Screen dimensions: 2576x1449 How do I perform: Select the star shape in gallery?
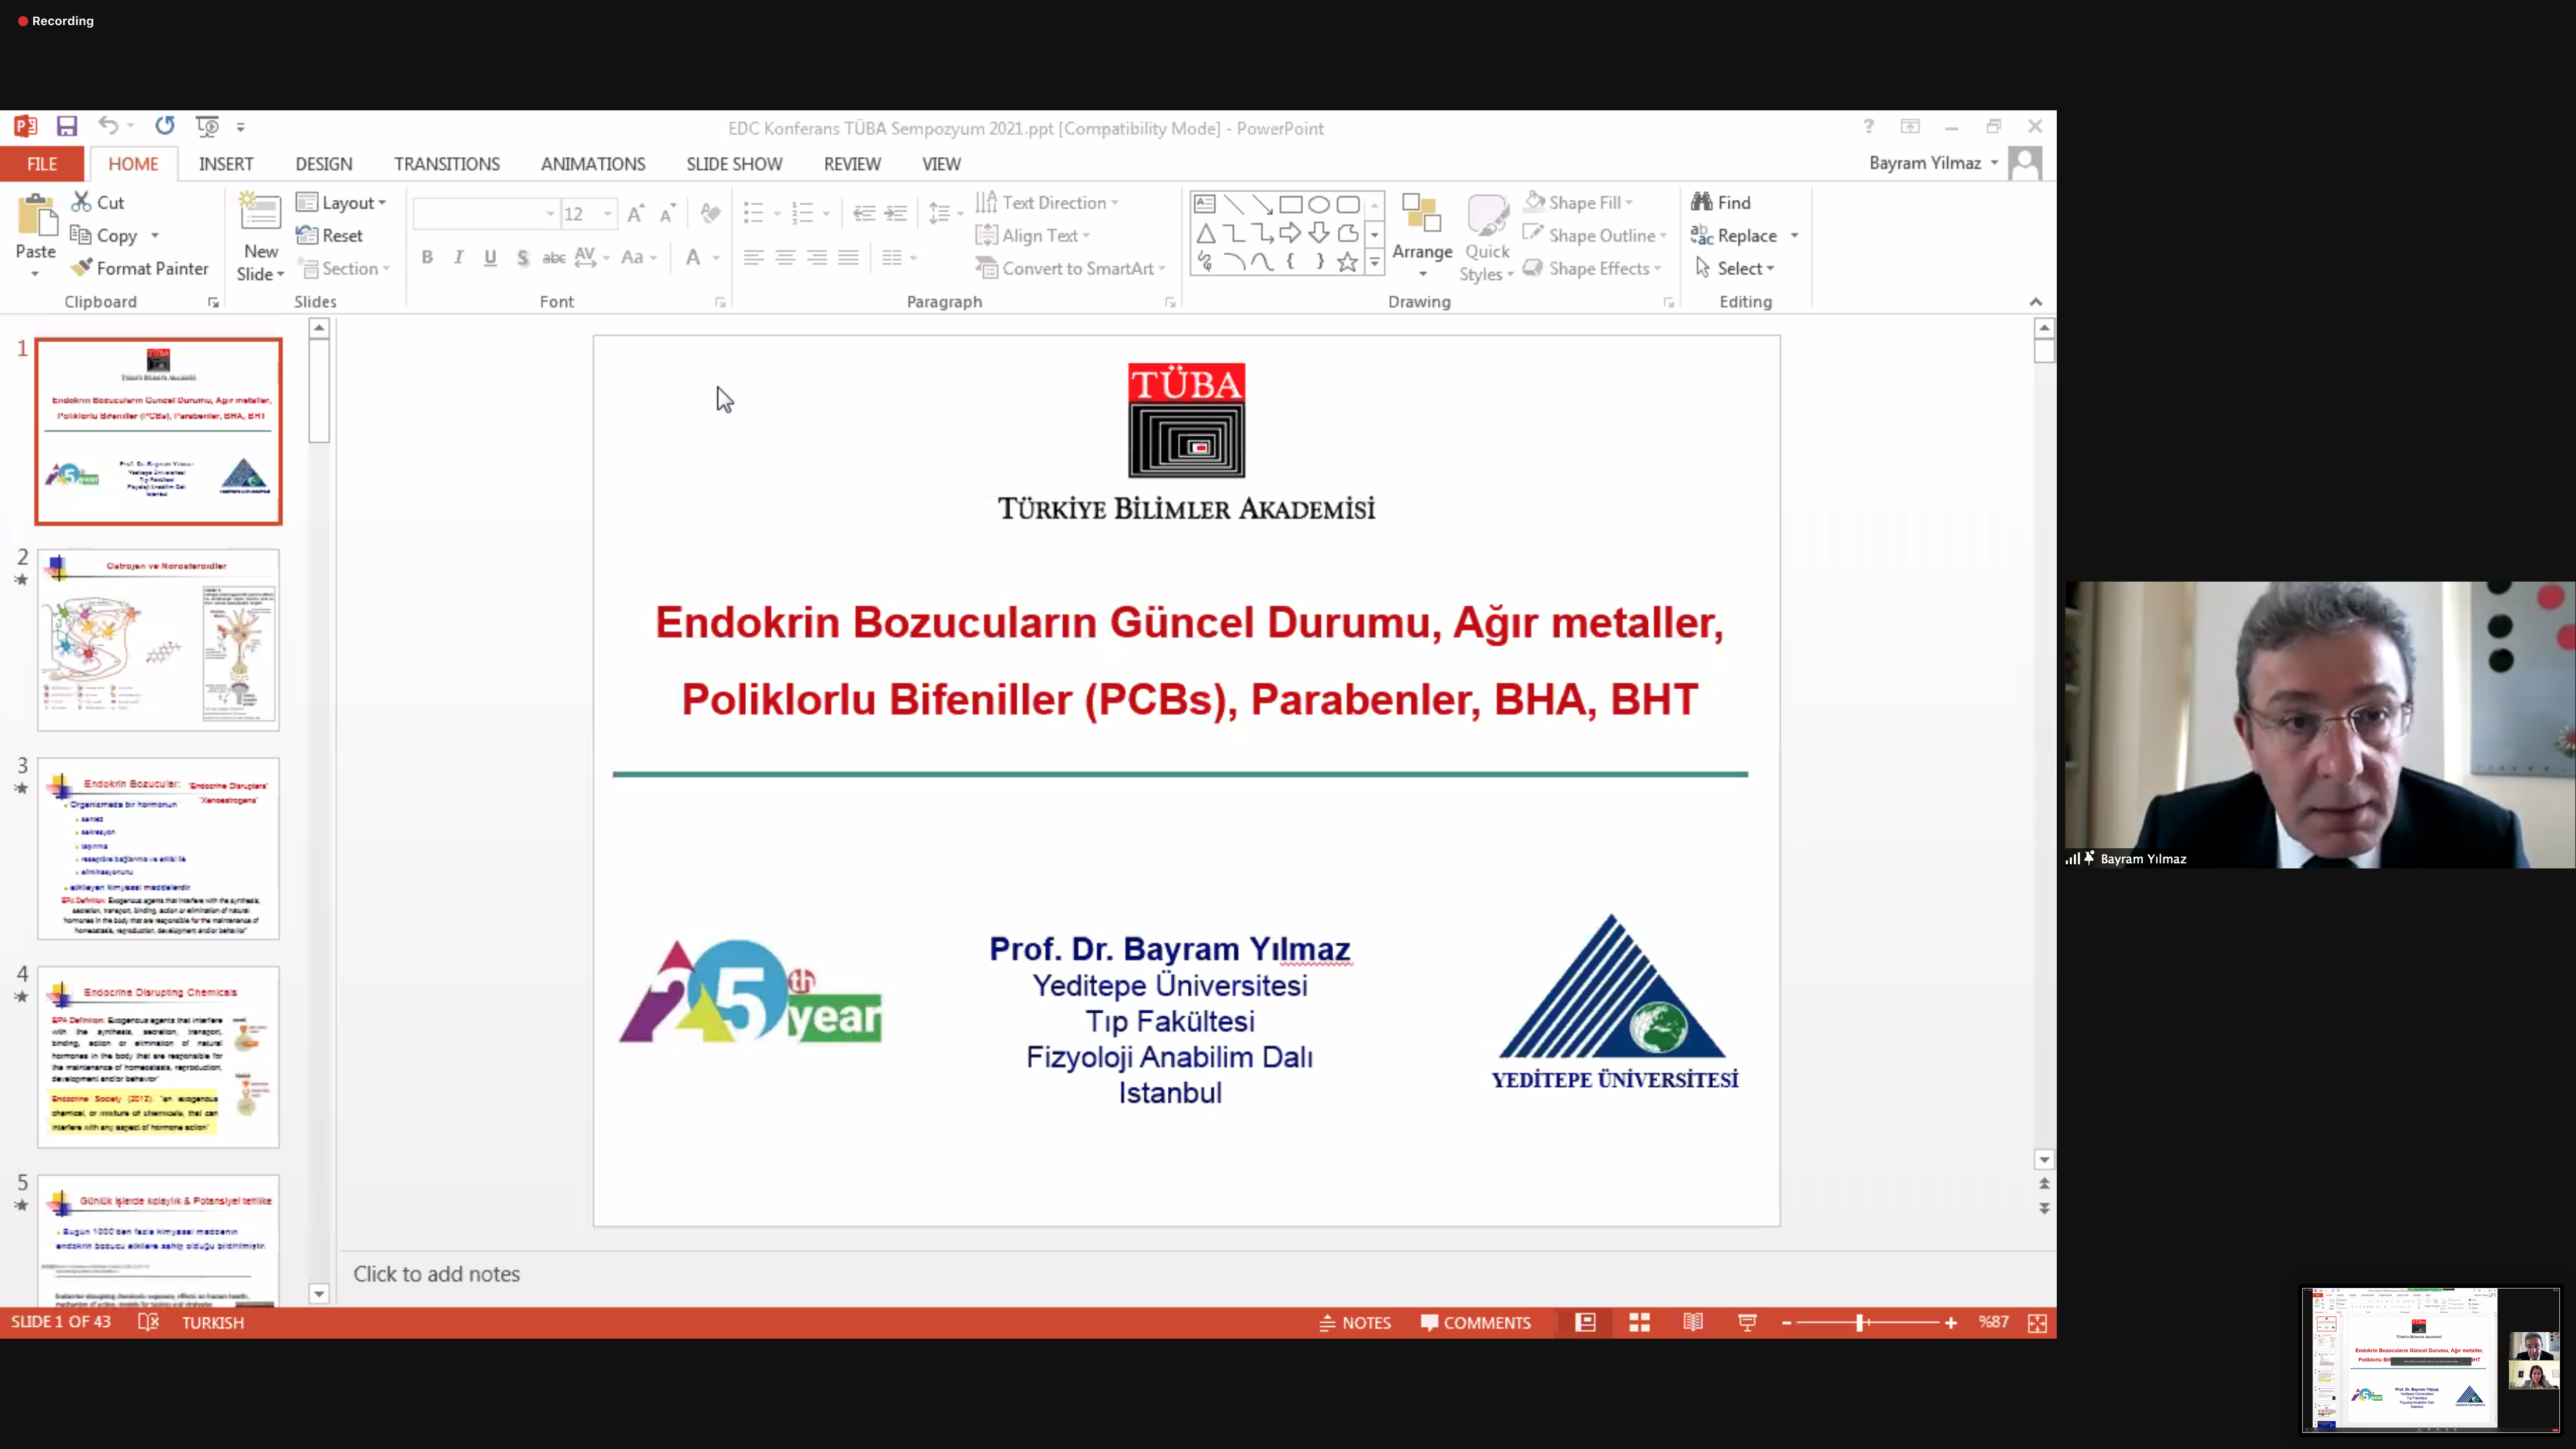(1348, 262)
